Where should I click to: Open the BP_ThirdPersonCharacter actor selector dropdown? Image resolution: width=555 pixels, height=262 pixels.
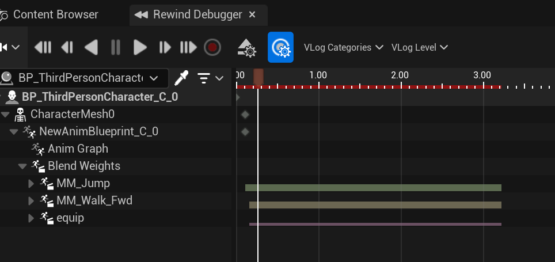pyautogui.click(x=84, y=78)
